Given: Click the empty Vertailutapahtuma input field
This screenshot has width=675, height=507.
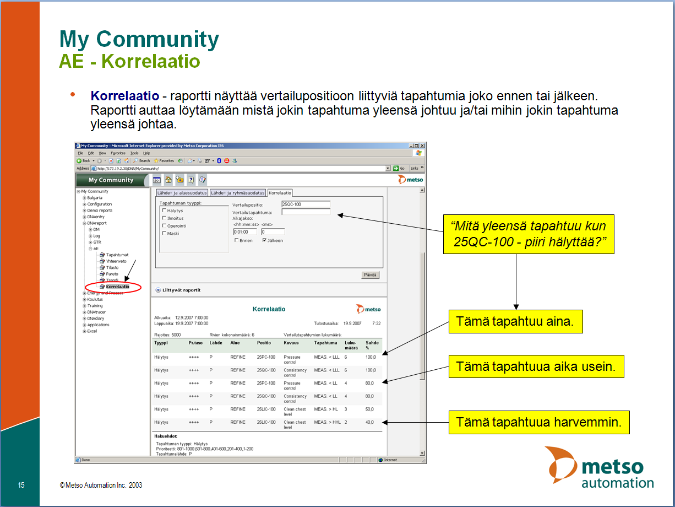Looking at the screenshot, I should click(x=306, y=212).
